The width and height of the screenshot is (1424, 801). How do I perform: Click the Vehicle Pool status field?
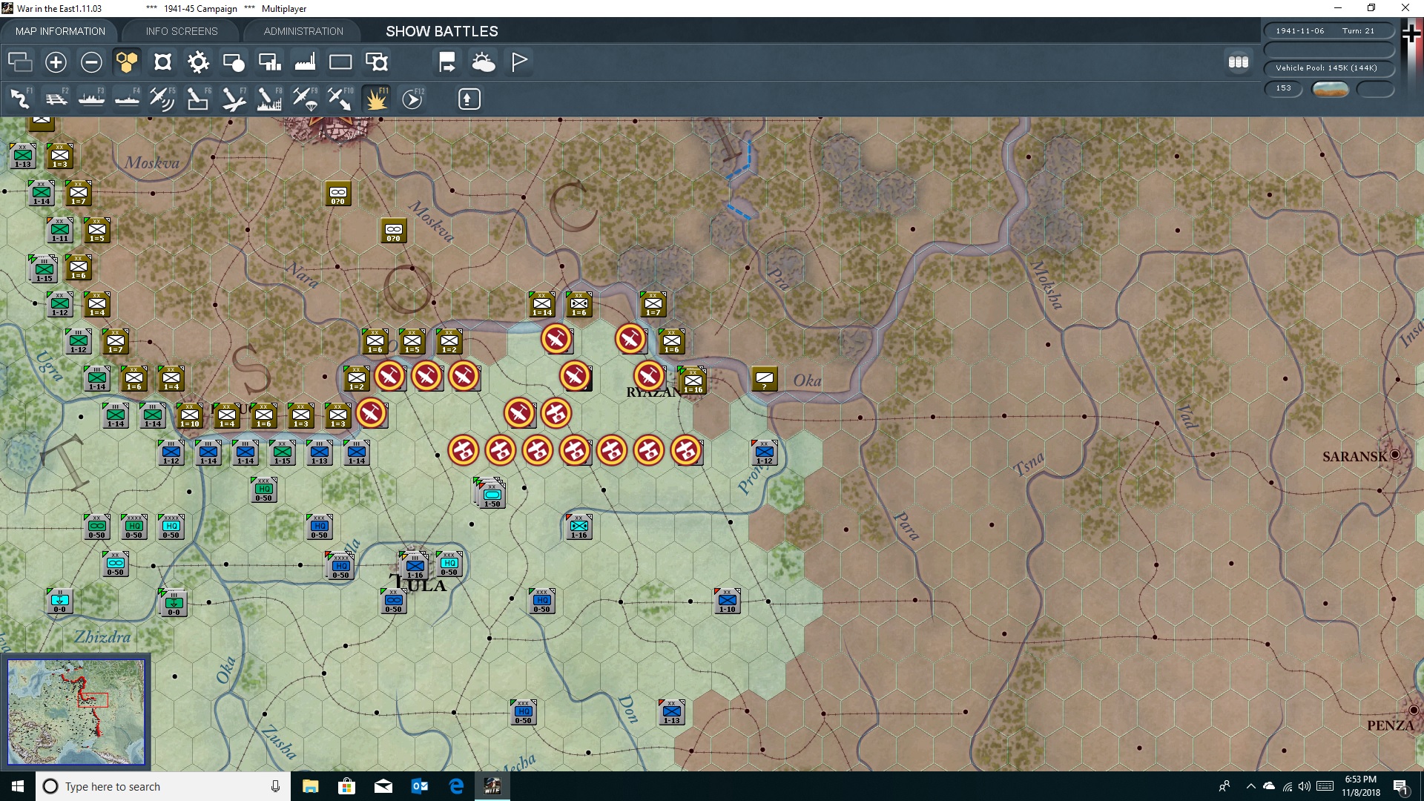(x=1327, y=68)
